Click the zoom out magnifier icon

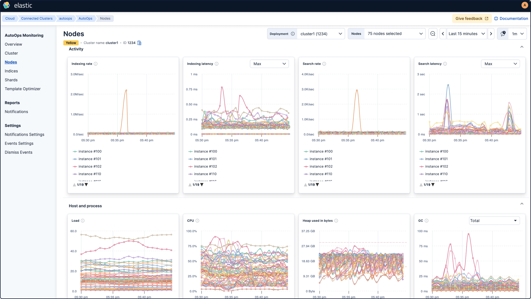[433, 34]
